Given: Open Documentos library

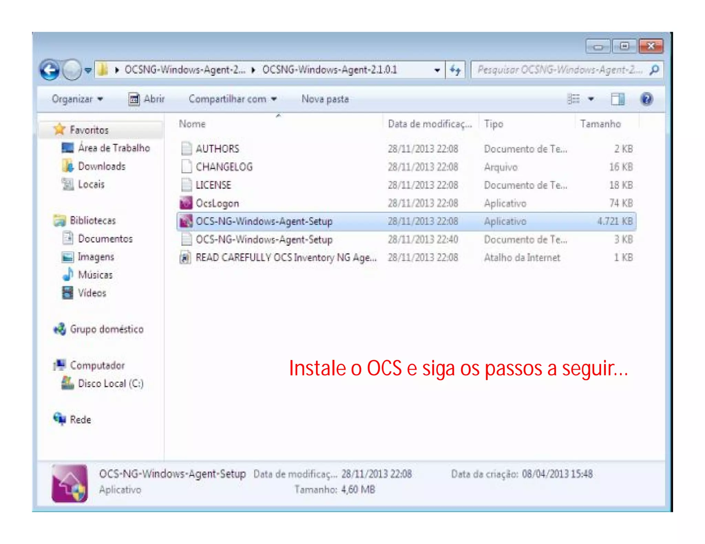Looking at the screenshot, I should coord(105,239).
